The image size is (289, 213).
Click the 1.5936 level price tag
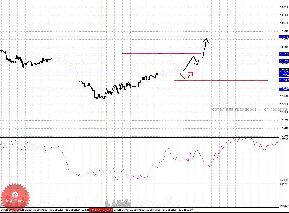pos(284,37)
